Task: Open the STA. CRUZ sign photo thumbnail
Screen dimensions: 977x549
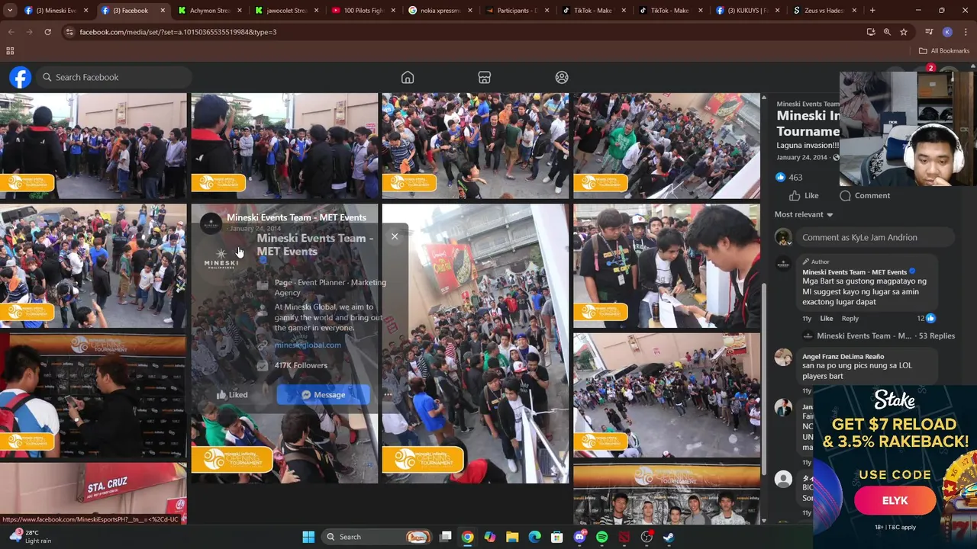Action: click(93, 493)
